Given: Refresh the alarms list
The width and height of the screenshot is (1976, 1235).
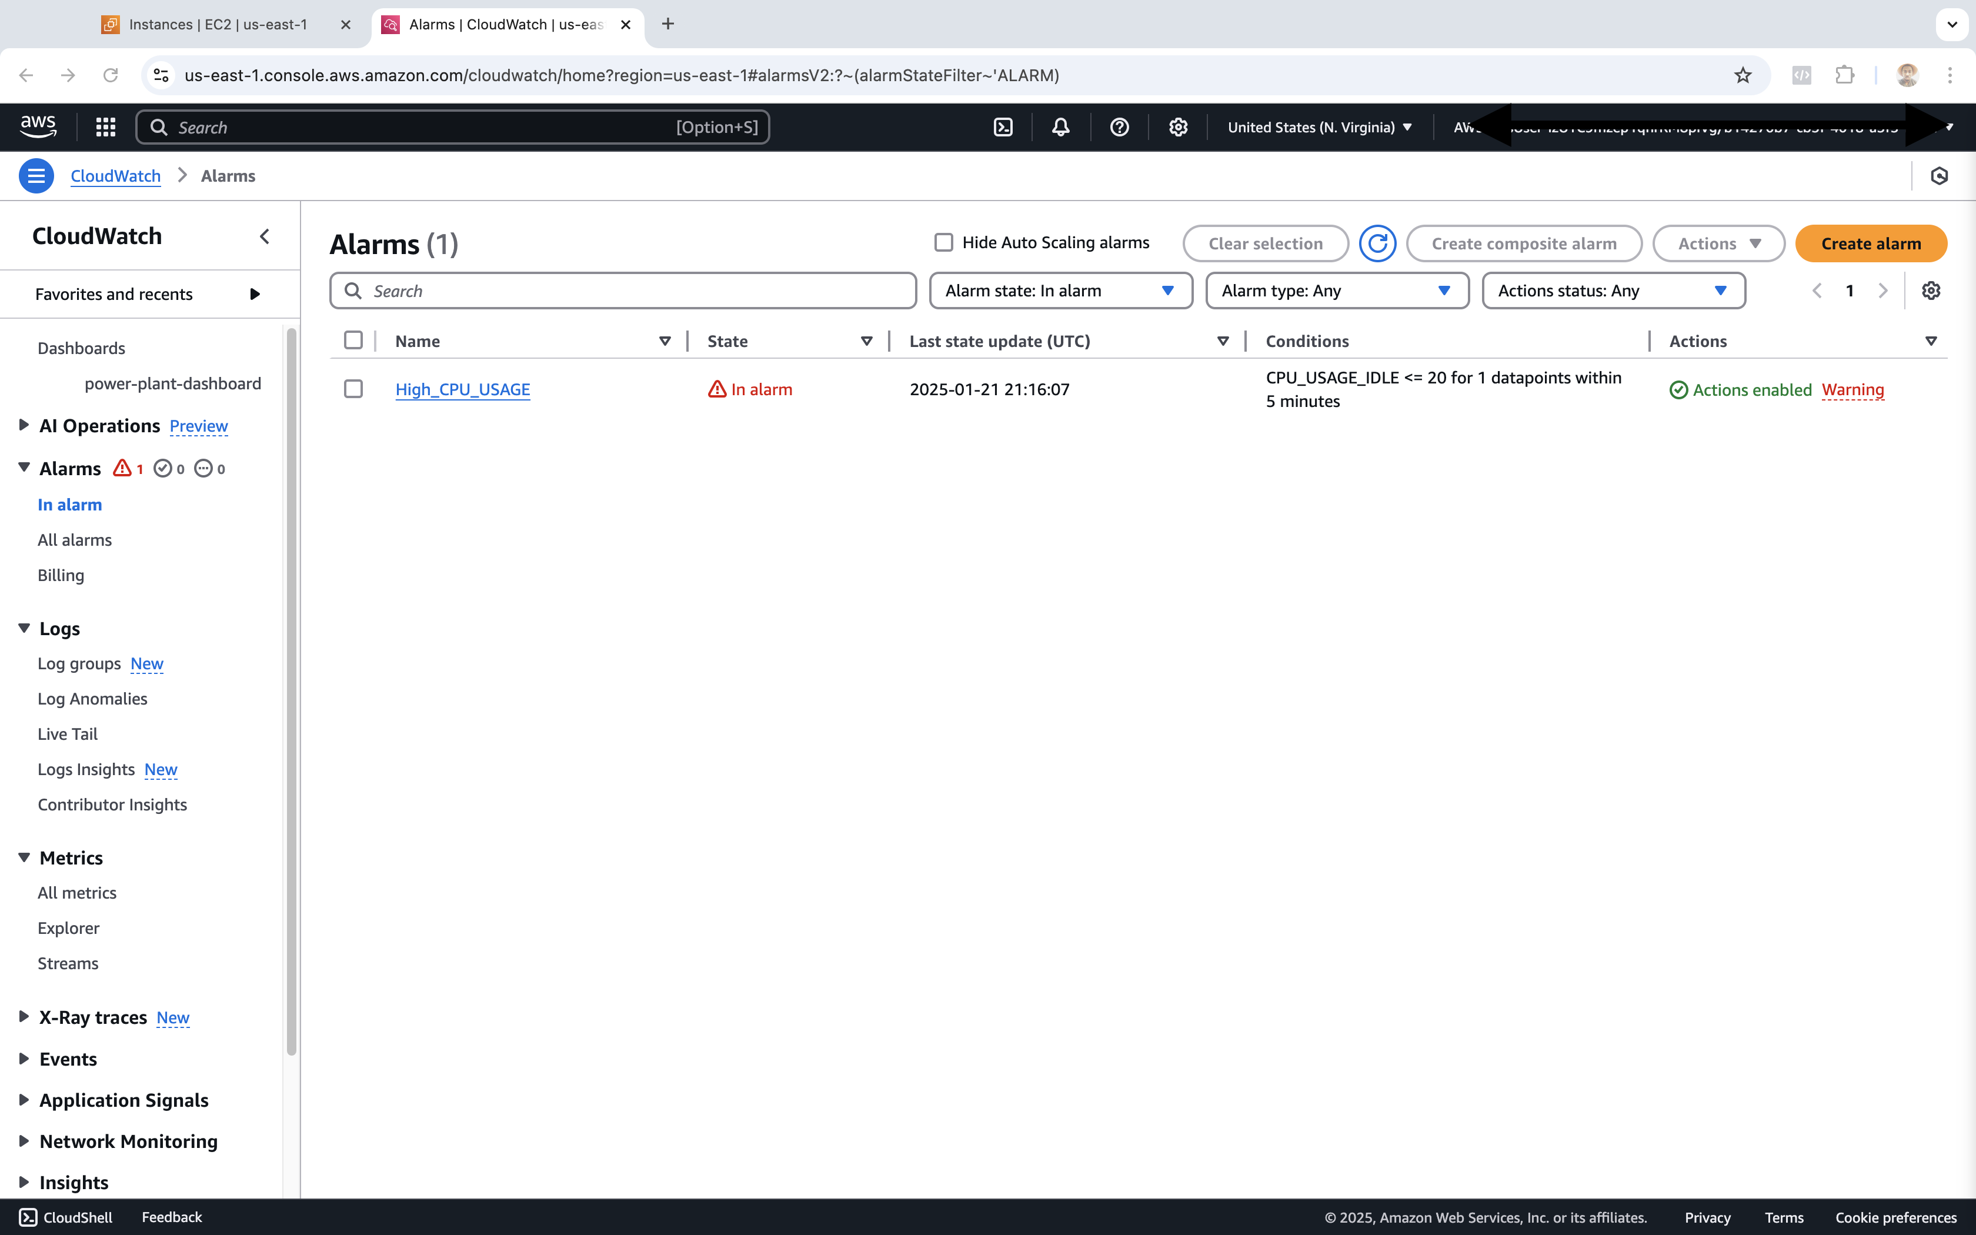Looking at the screenshot, I should pos(1377,243).
